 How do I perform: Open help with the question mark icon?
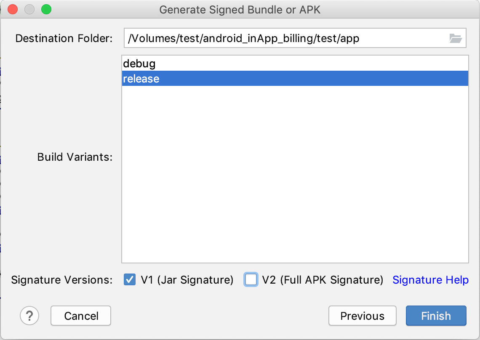coord(29,316)
